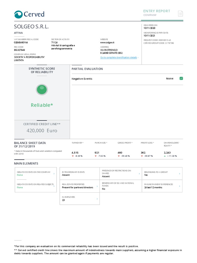Expand the N. Employees card chevron
Viewport: 197px width, 263px height.
click(x=97, y=199)
